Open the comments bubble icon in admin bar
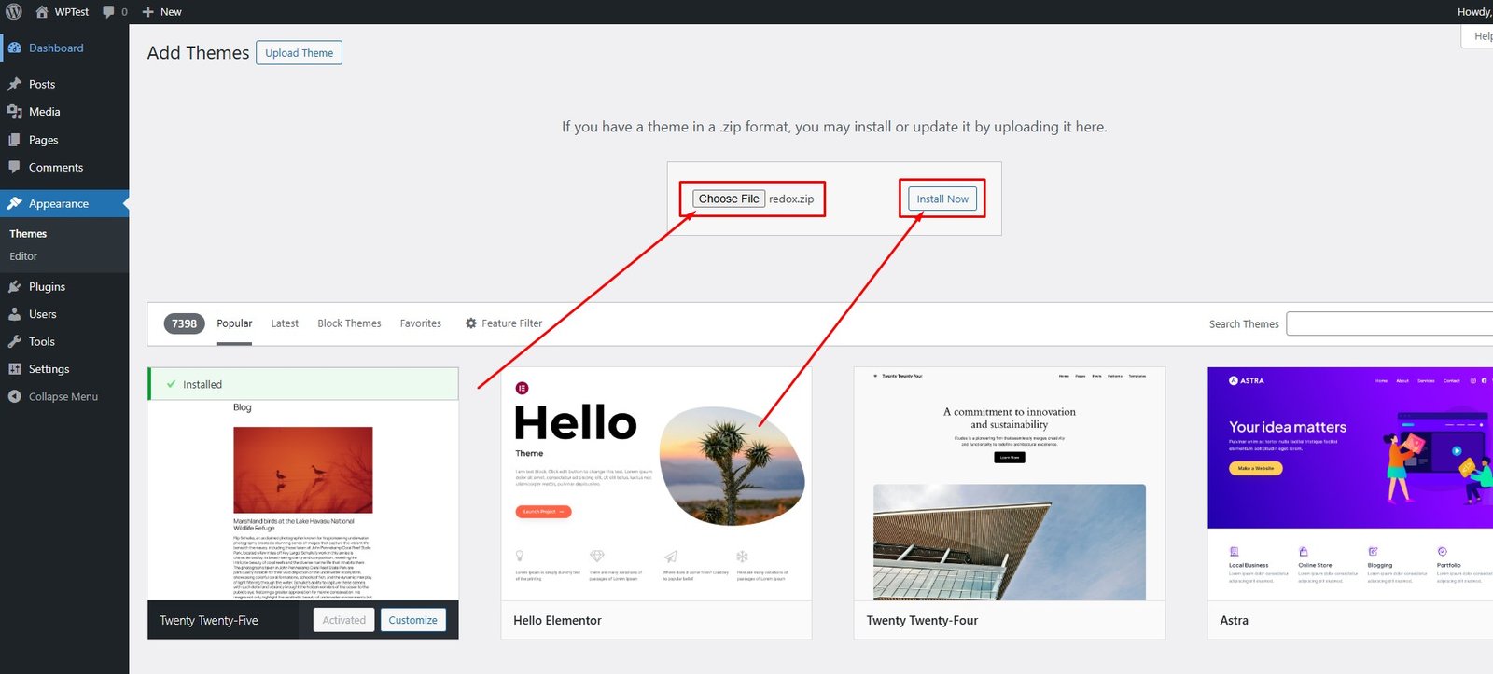This screenshot has width=1493, height=674. 109,12
